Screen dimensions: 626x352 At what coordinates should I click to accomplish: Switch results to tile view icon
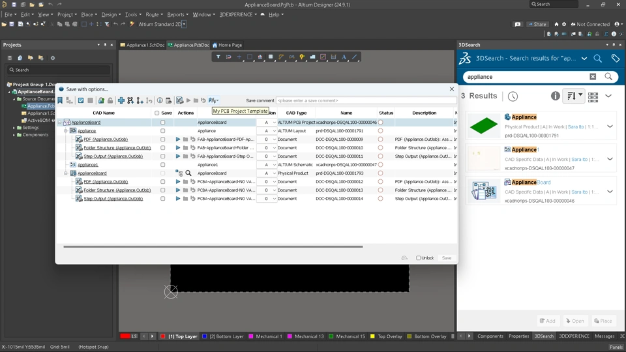pos(593,96)
